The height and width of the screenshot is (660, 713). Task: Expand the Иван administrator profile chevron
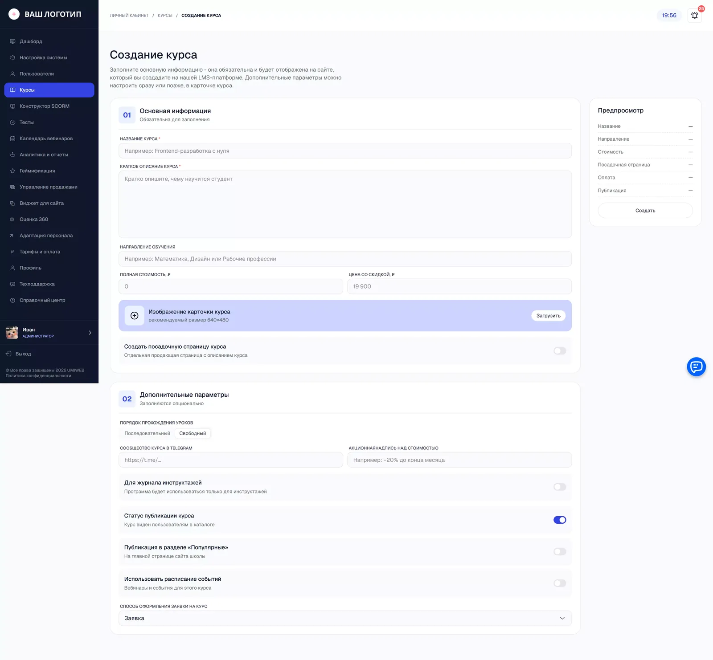pos(90,333)
